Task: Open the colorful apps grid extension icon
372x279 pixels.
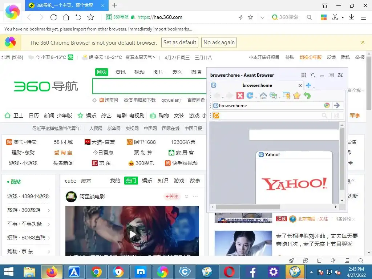Action: [x=324, y=17]
